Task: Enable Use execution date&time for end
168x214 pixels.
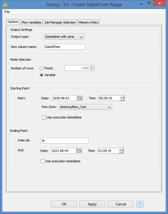Action: point(43,161)
